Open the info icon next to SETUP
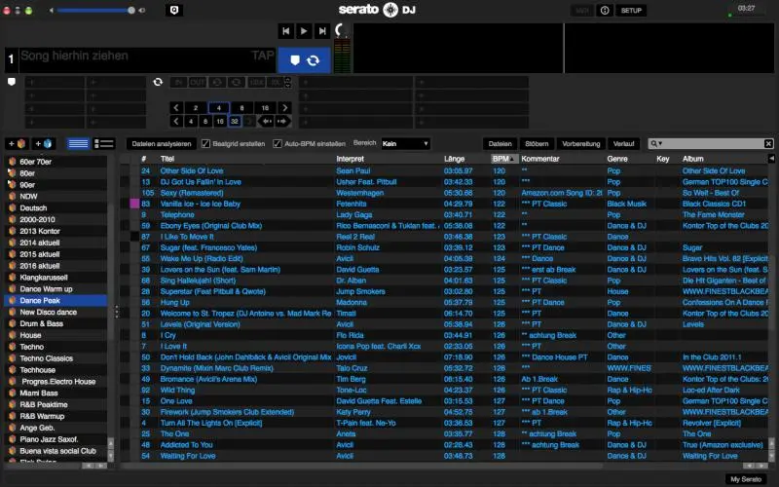 [x=605, y=10]
